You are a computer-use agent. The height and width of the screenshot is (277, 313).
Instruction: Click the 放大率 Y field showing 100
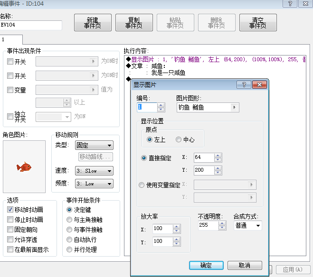click(163, 241)
